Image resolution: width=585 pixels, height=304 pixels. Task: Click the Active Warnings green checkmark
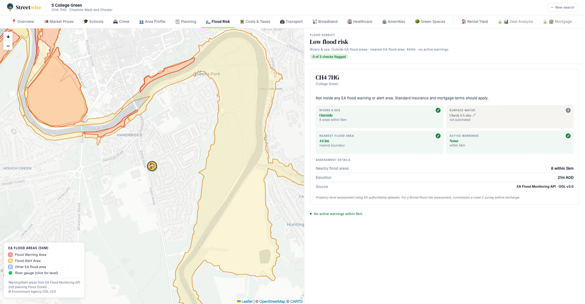tap(568, 136)
